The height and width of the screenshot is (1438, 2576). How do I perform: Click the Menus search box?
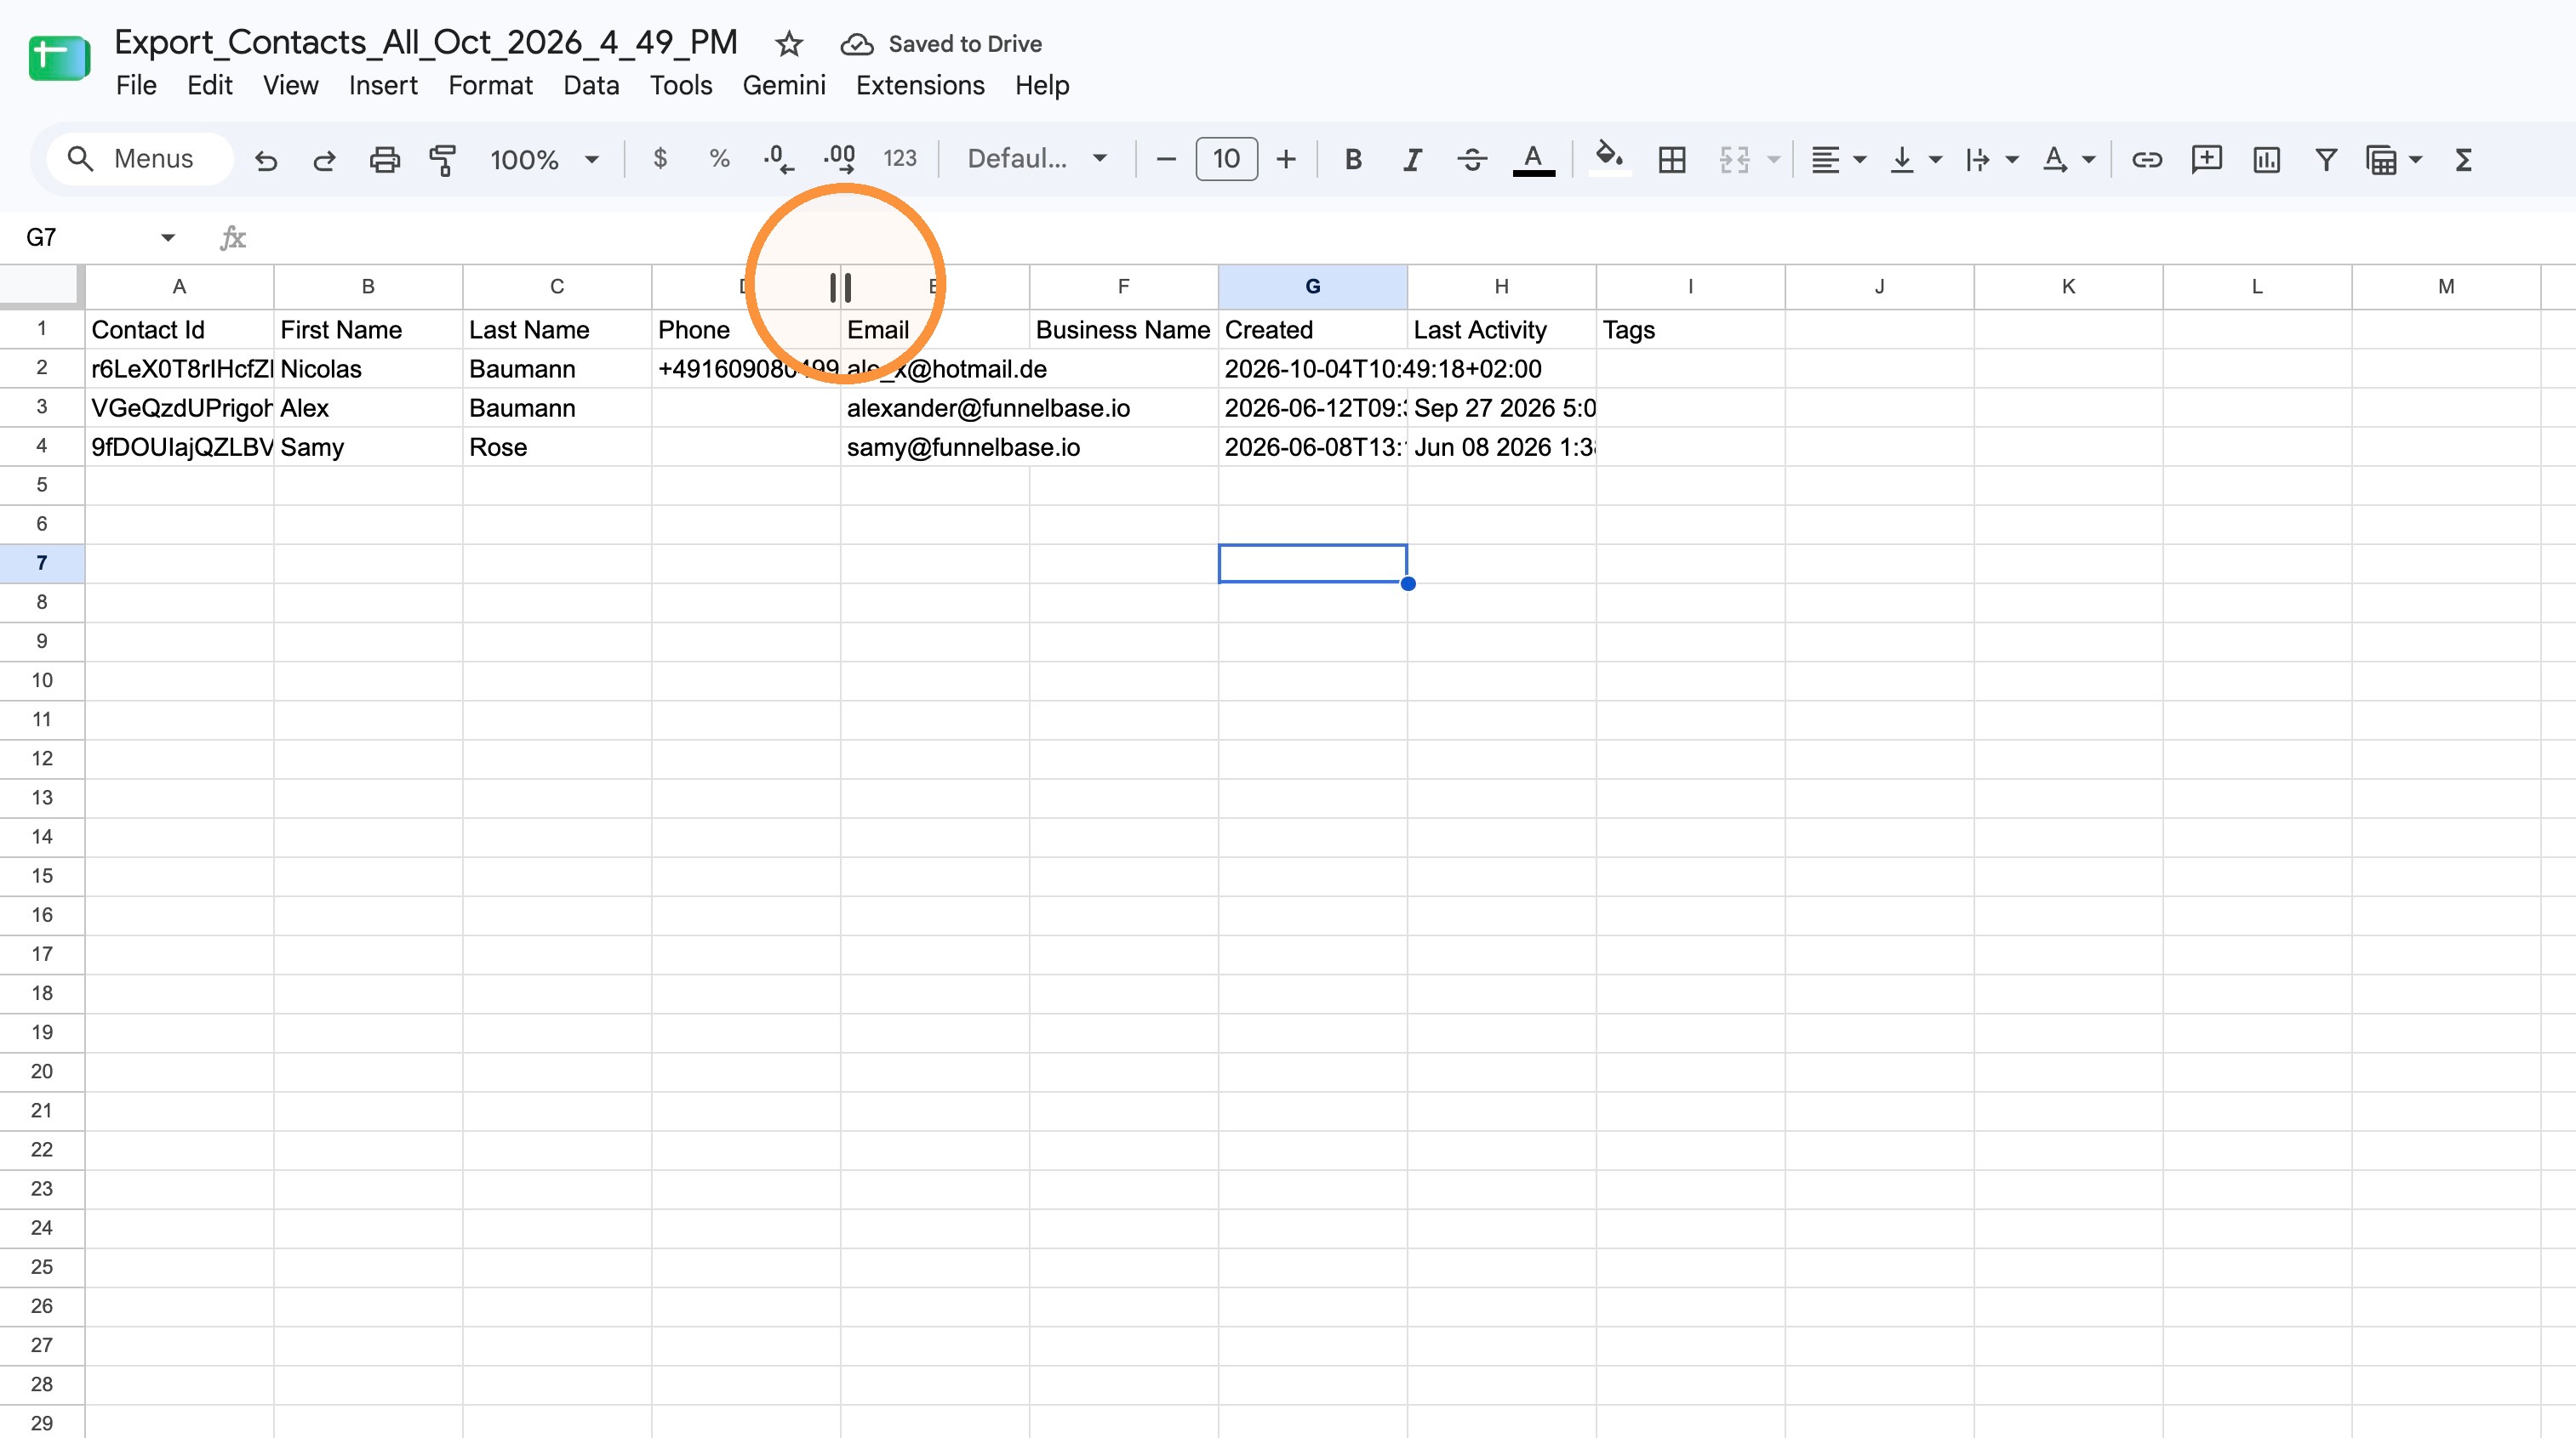click(140, 159)
